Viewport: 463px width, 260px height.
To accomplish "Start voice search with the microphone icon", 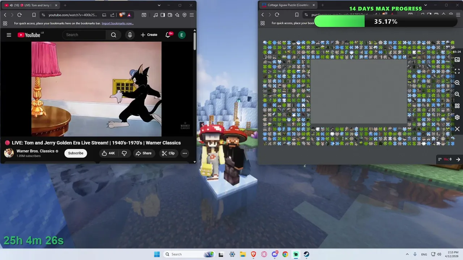I will (130, 35).
